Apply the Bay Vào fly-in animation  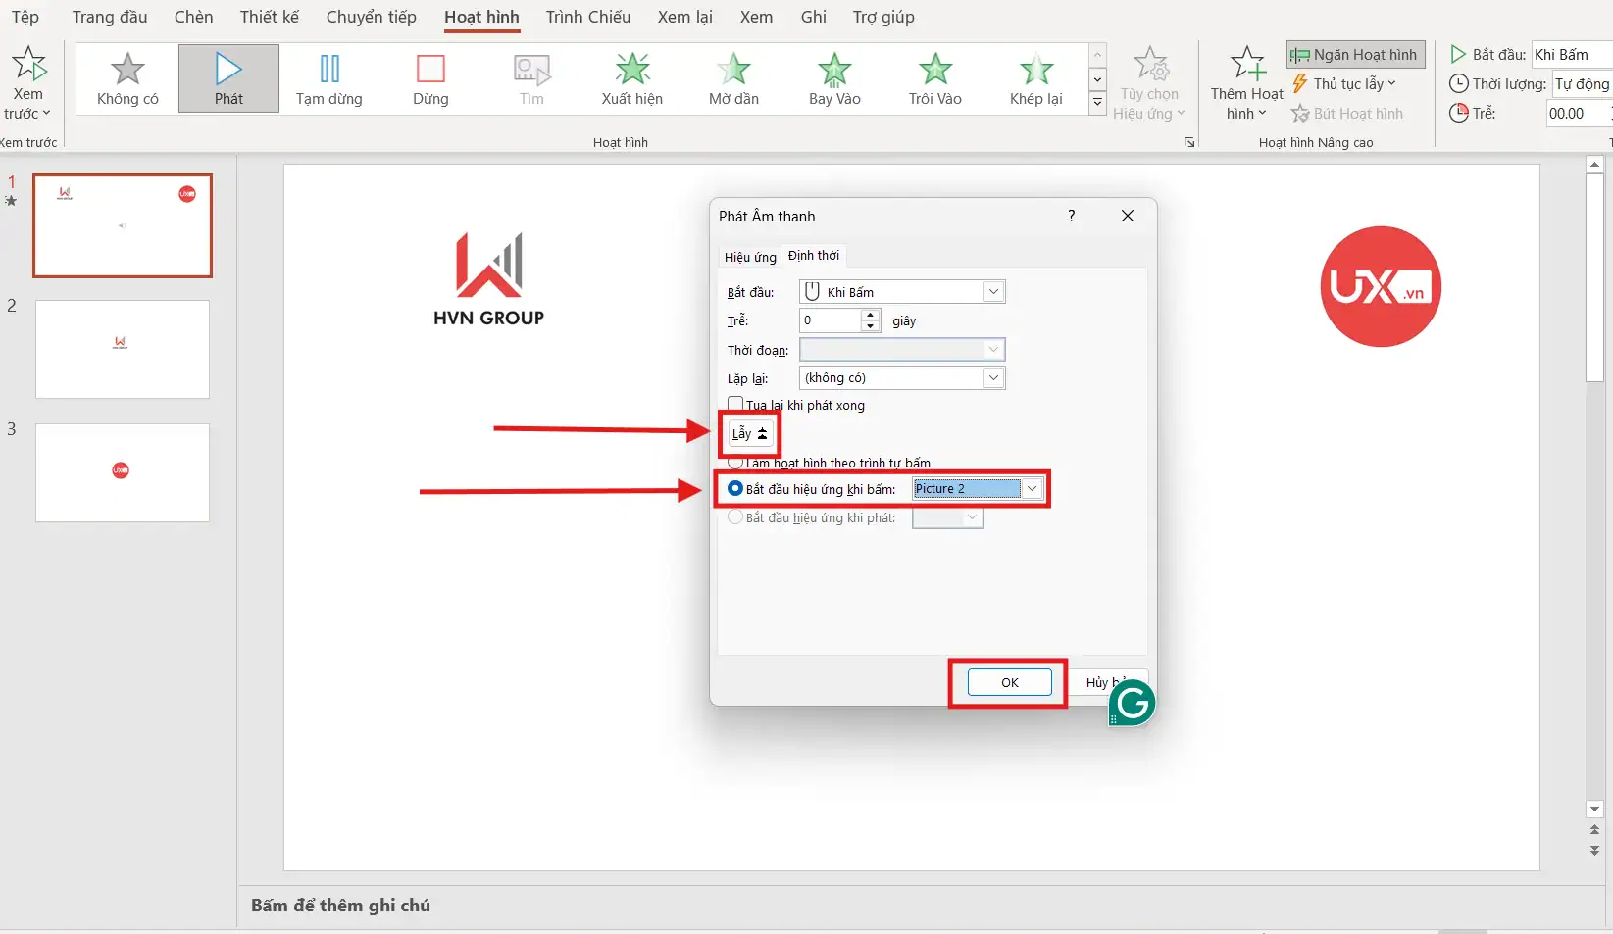point(833,78)
